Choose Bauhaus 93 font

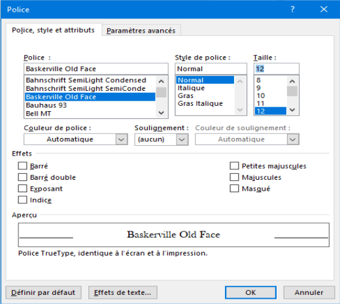pyautogui.click(x=90, y=105)
